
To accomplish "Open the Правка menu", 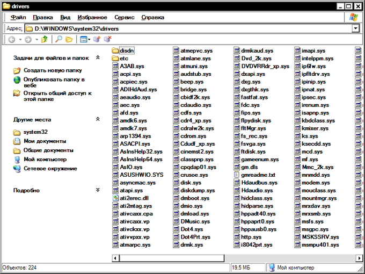I will pyautogui.click(x=43, y=18).
